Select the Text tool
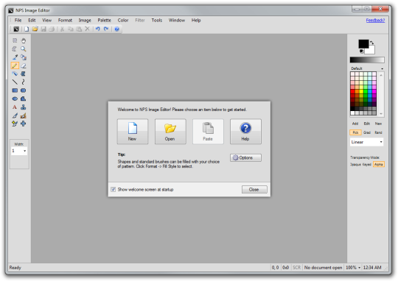 15,107
